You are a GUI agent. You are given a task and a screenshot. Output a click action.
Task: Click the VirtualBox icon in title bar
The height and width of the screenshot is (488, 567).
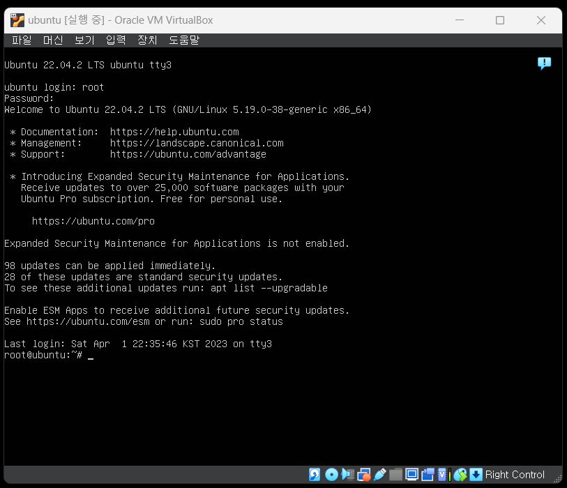click(x=17, y=20)
